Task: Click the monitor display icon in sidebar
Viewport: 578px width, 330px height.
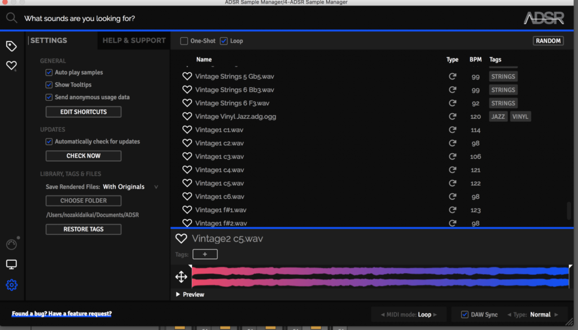Action: 11,265
